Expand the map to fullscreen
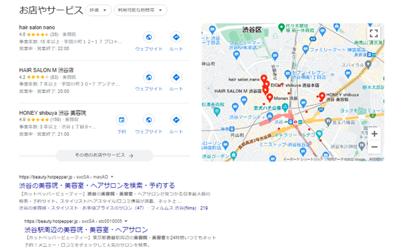The image size is (416, 250). point(374,33)
